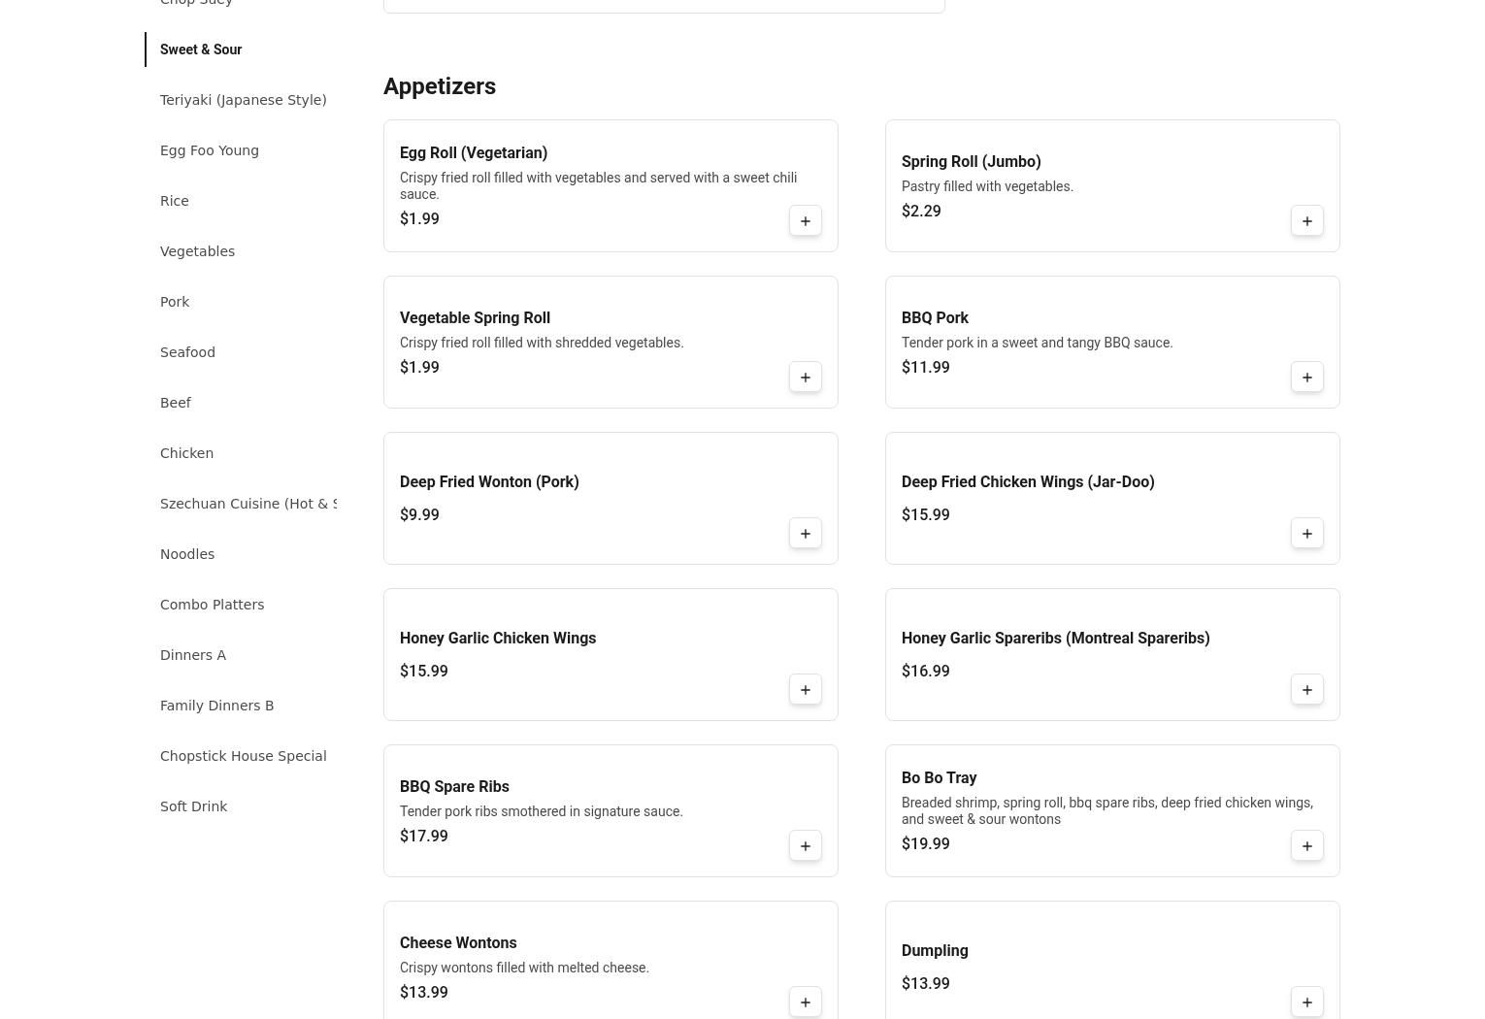Add Deep Fried Wonton (Pork) to cart

click(805, 534)
